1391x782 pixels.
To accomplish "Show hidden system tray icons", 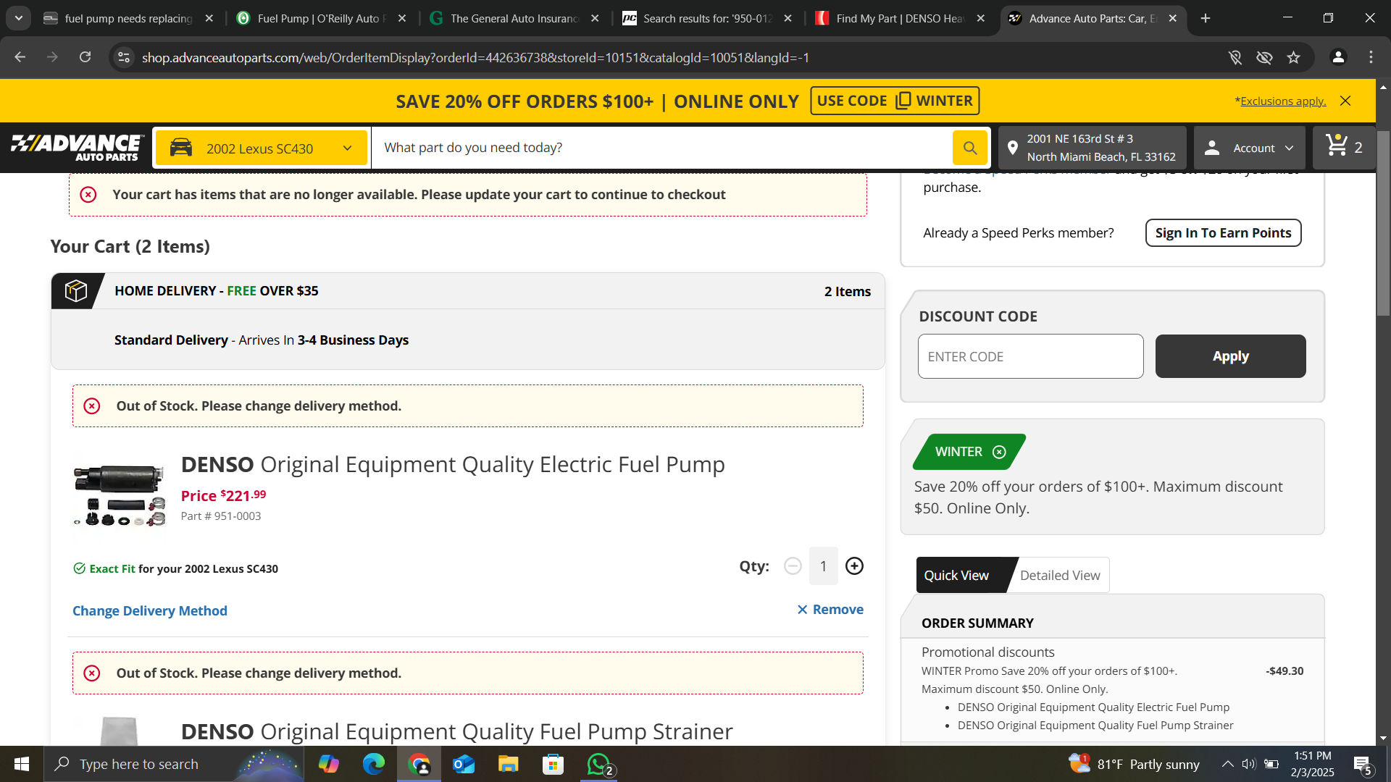I will click(x=1227, y=764).
